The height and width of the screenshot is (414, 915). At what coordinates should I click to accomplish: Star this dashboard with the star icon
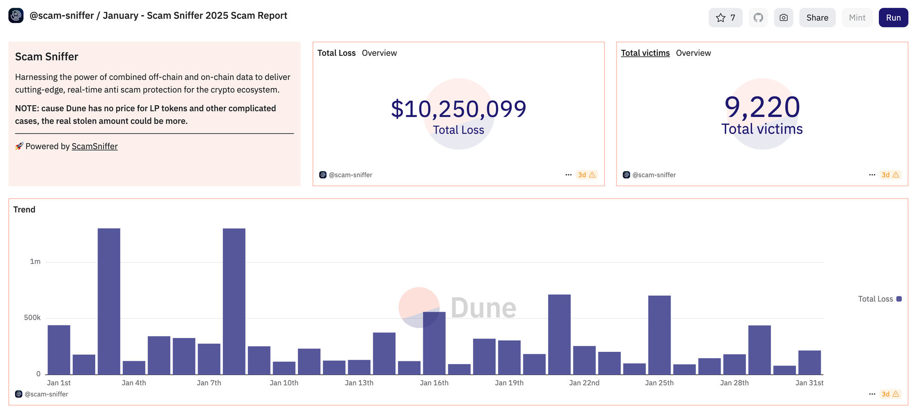pos(725,18)
